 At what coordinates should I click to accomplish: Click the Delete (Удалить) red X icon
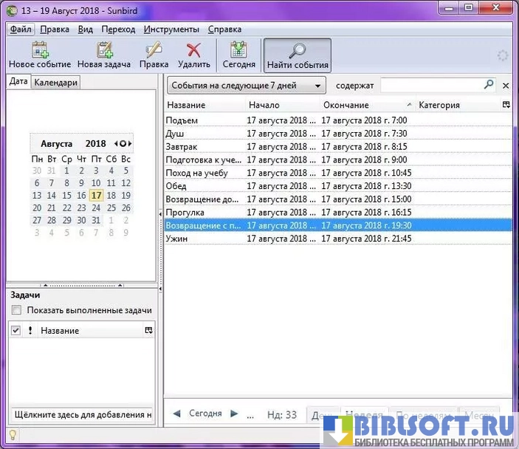193,50
